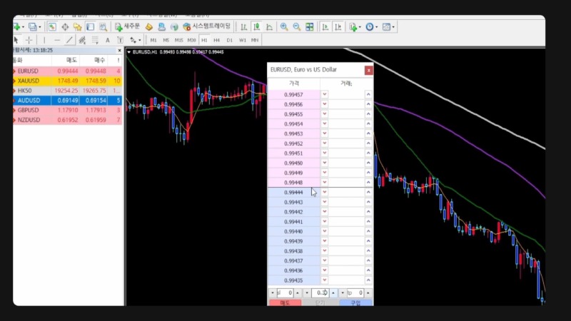Toggle the chart shift button
This screenshot has width=571, height=321.
coord(338,27)
